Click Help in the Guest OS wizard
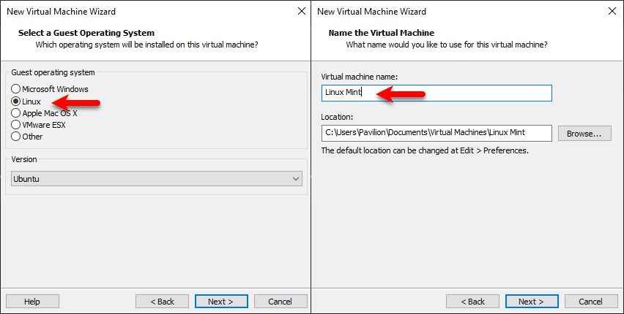Screen dimensions: 624x314 [32, 302]
